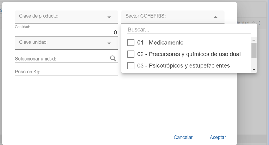
Task: Click the sort arrow icon next to Unidad column
Action: (x=254, y=23)
